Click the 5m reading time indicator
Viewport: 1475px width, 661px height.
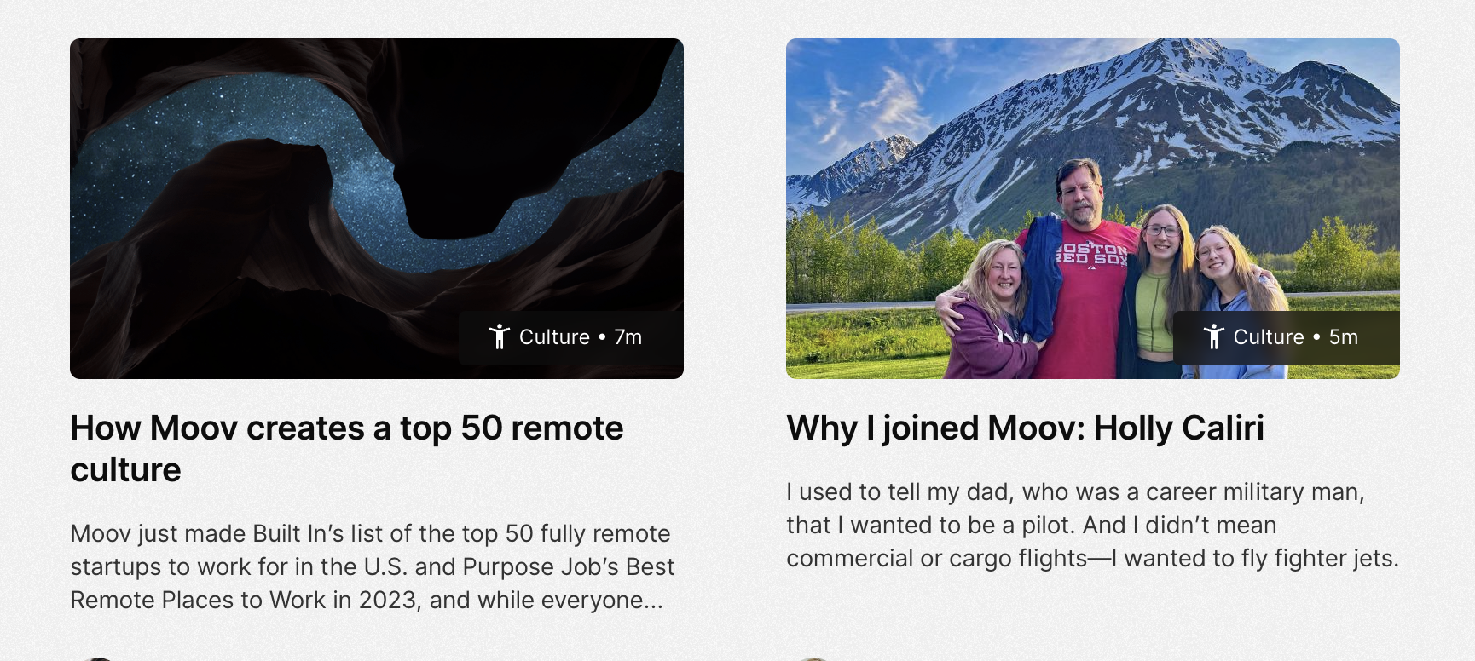[x=1344, y=337]
